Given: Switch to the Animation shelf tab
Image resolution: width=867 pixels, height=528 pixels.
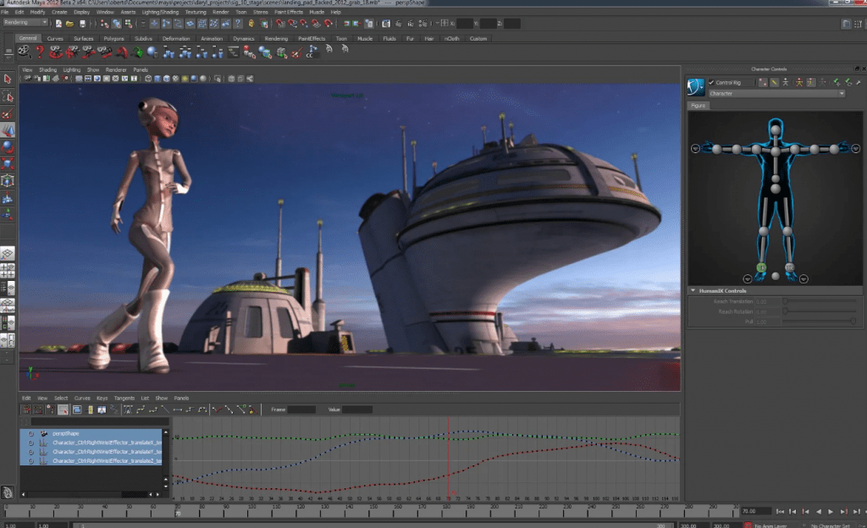Looking at the screenshot, I should point(212,39).
